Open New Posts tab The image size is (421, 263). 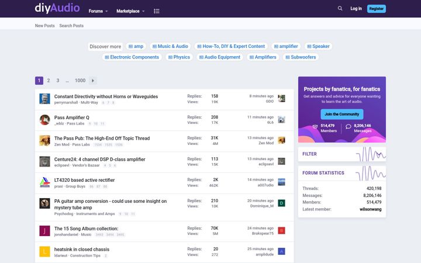(45, 26)
